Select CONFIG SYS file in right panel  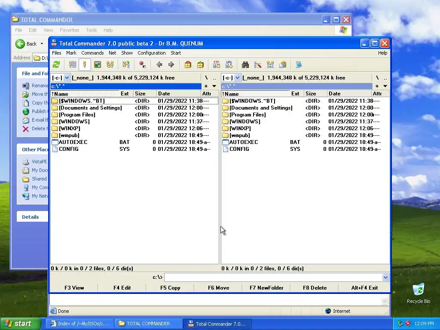pyautogui.click(x=306, y=149)
